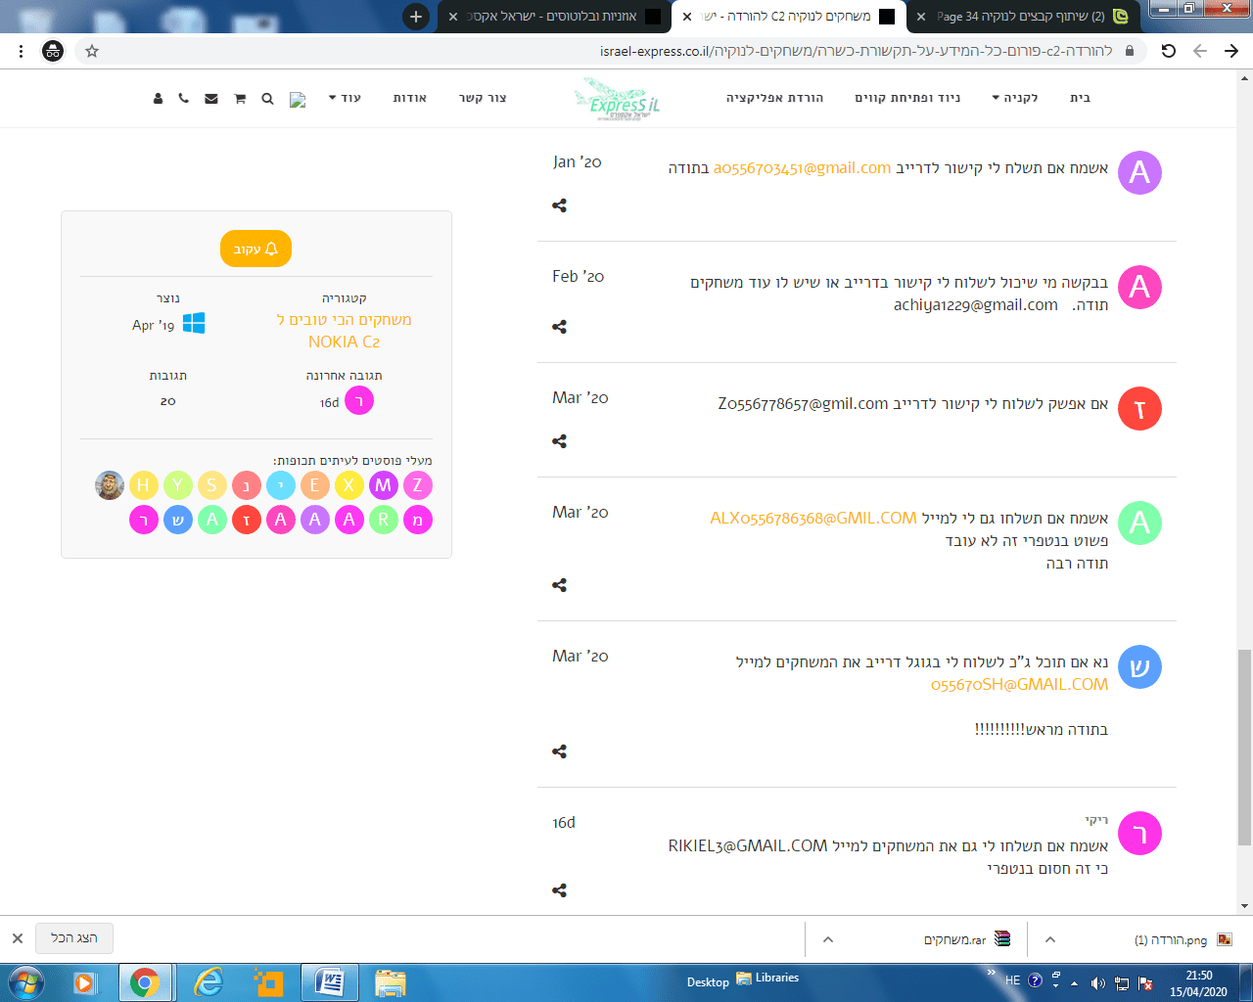1253x1002 pixels.
Task: Share the post containing ao556703451@gmail.com
Action: pos(559,205)
